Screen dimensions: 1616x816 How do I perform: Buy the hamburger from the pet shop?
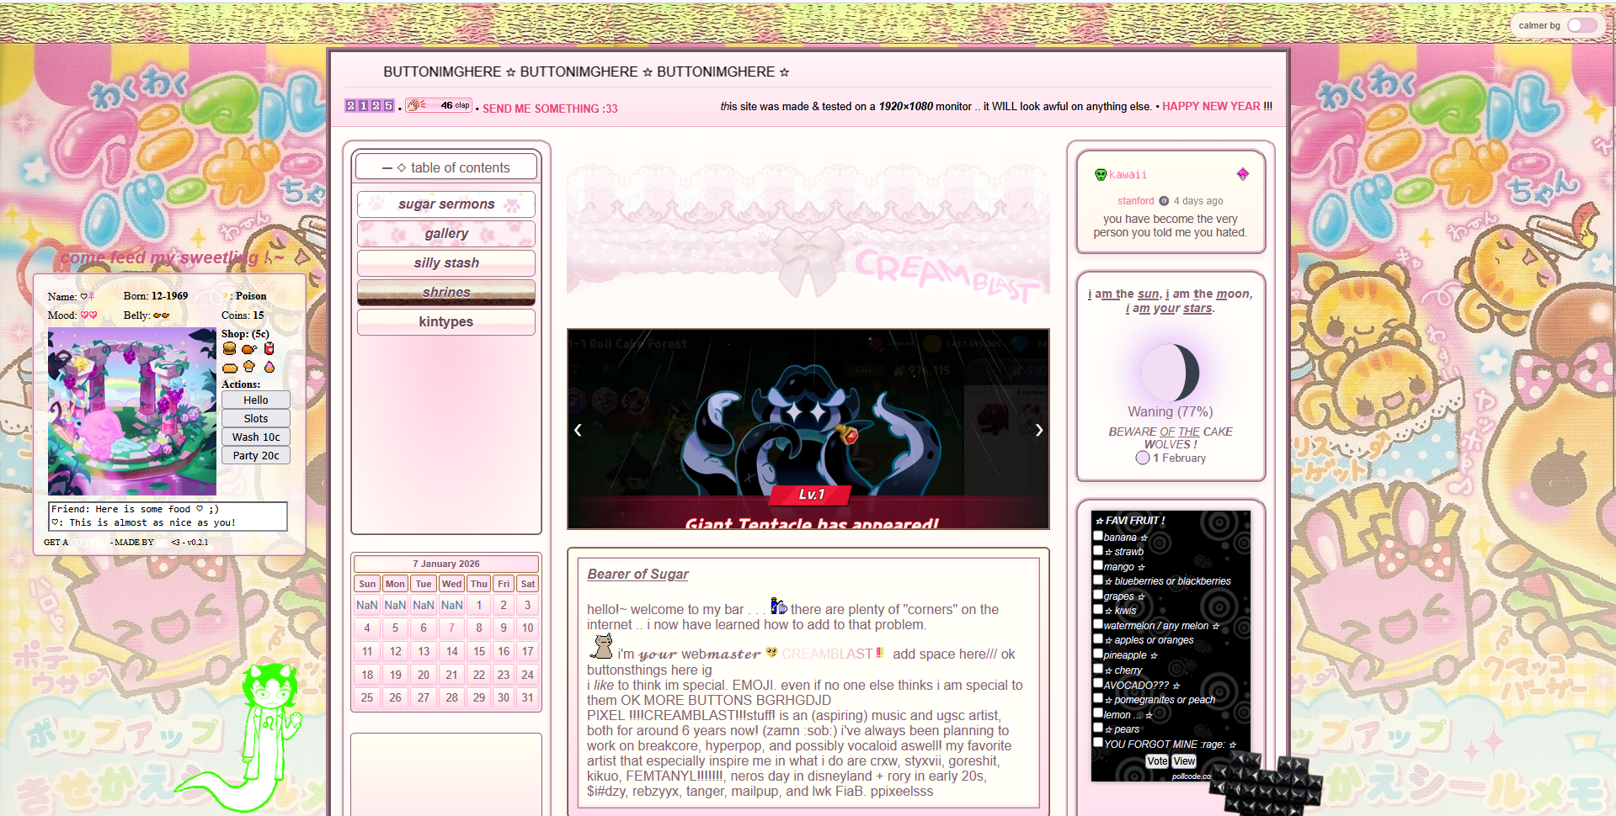[229, 348]
